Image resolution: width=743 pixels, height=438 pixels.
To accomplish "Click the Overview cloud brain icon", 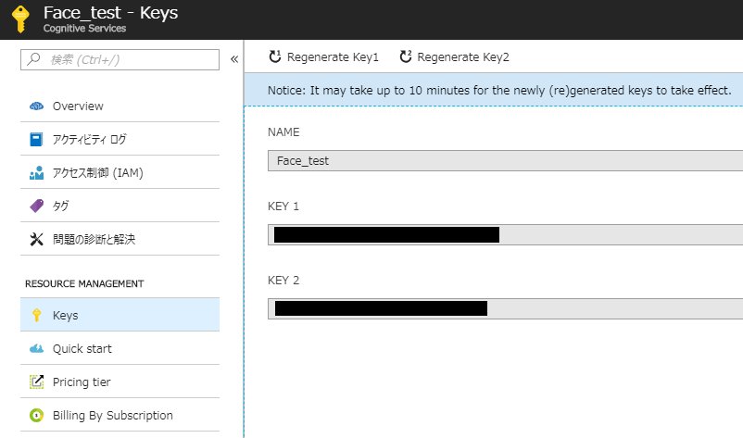I will pos(36,106).
